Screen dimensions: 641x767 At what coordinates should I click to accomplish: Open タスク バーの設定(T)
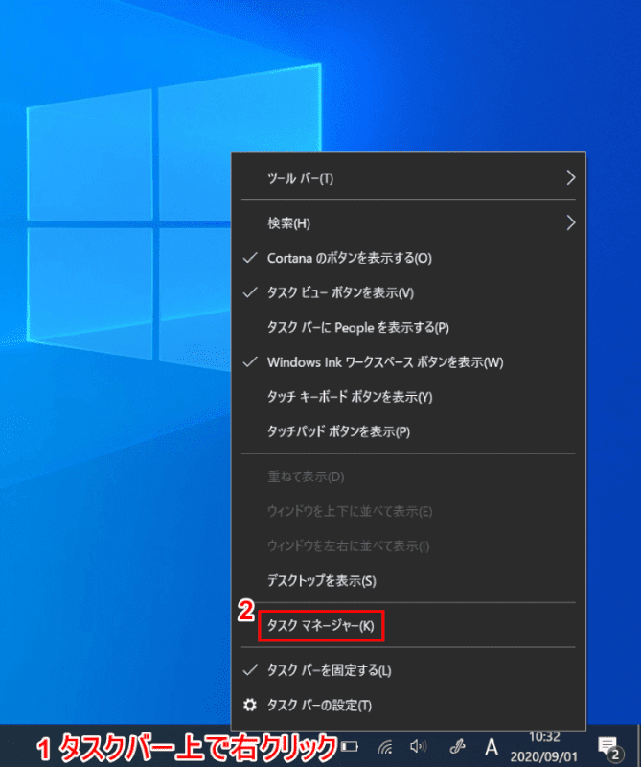click(408, 705)
